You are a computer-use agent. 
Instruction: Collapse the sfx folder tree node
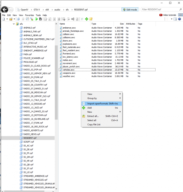click(14, 24)
